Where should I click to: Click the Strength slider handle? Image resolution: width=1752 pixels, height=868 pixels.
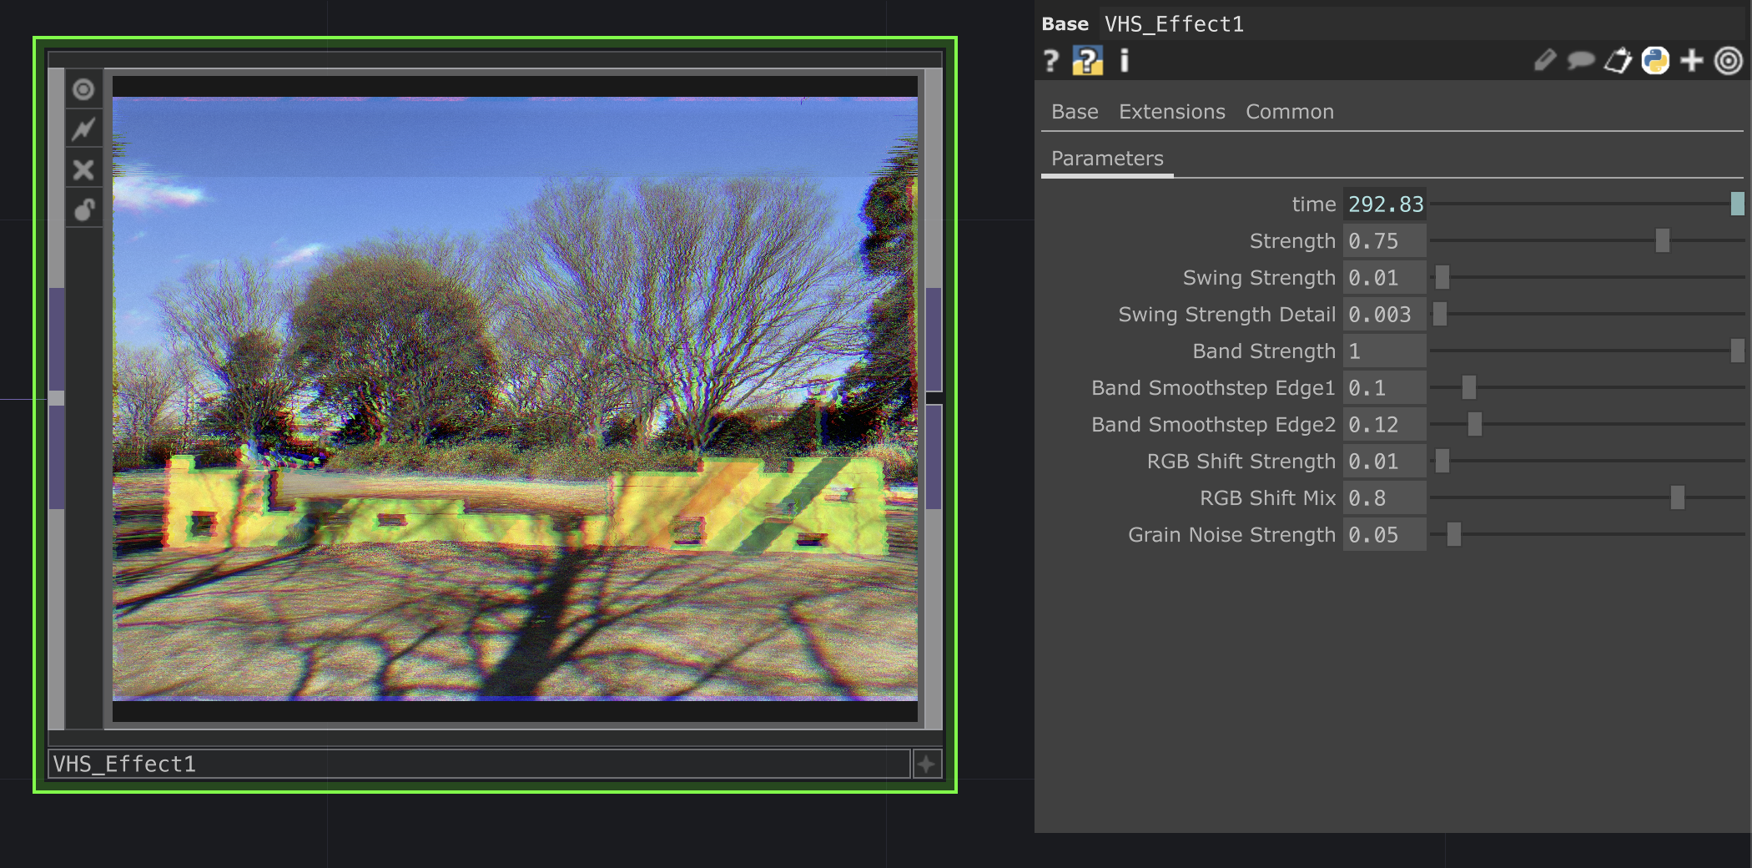(x=1663, y=241)
